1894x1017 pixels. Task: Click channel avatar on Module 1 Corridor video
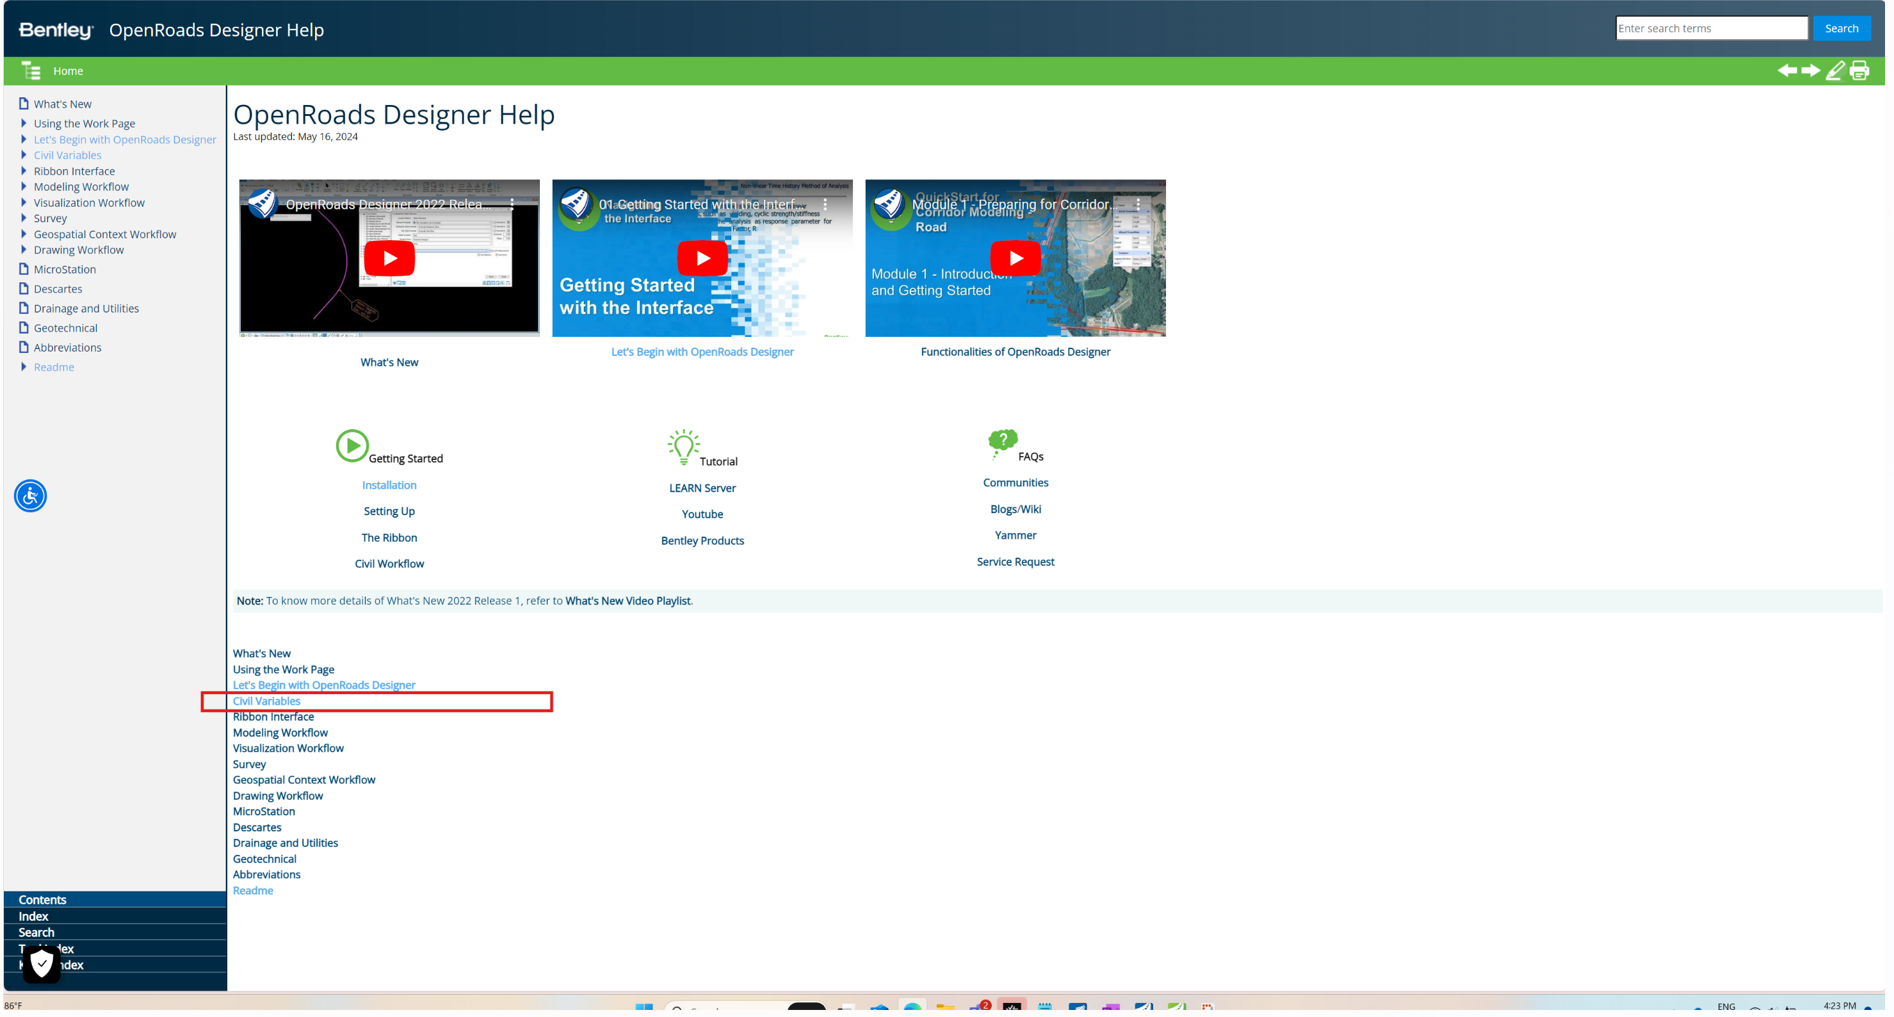click(x=889, y=204)
